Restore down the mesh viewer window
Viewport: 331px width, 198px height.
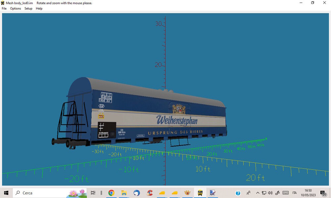coord(313,3)
